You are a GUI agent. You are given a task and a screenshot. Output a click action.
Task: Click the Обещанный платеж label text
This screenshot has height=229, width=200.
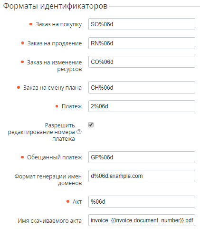click(x=55, y=157)
